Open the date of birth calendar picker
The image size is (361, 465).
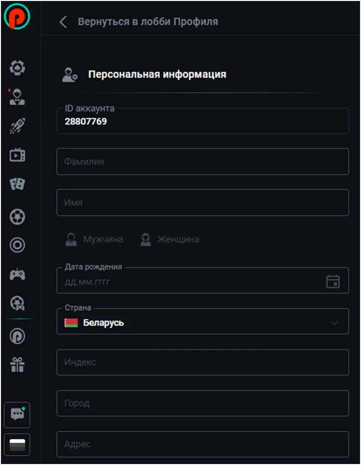click(x=333, y=282)
